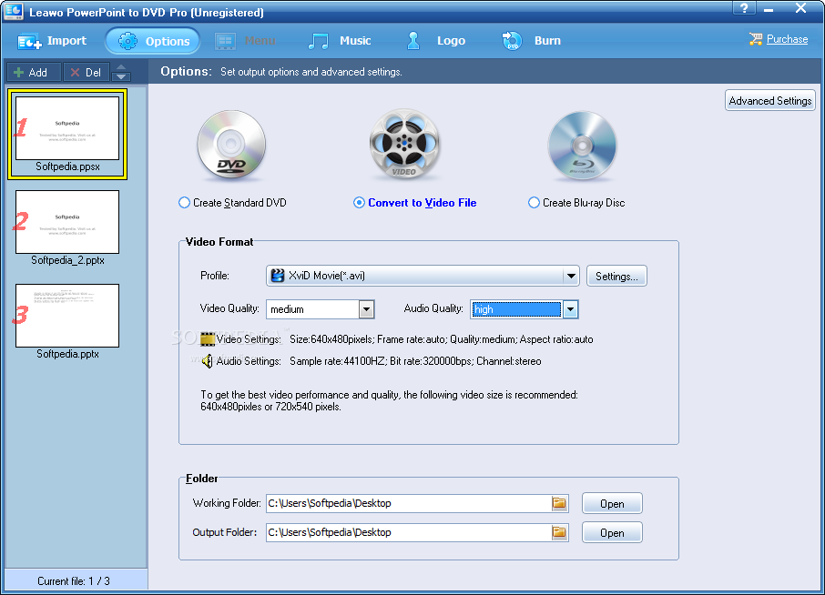
Task: Open Advanced Settings
Action: pyautogui.click(x=769, y=100)
